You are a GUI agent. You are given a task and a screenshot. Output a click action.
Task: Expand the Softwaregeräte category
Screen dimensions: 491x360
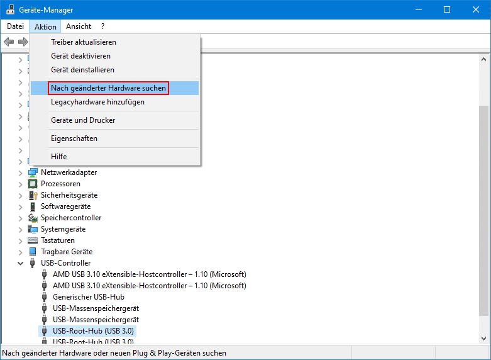point(20,206)
